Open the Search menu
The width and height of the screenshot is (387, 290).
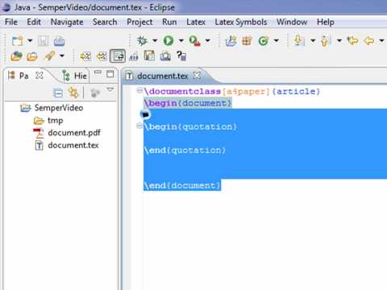coord(105,22)
